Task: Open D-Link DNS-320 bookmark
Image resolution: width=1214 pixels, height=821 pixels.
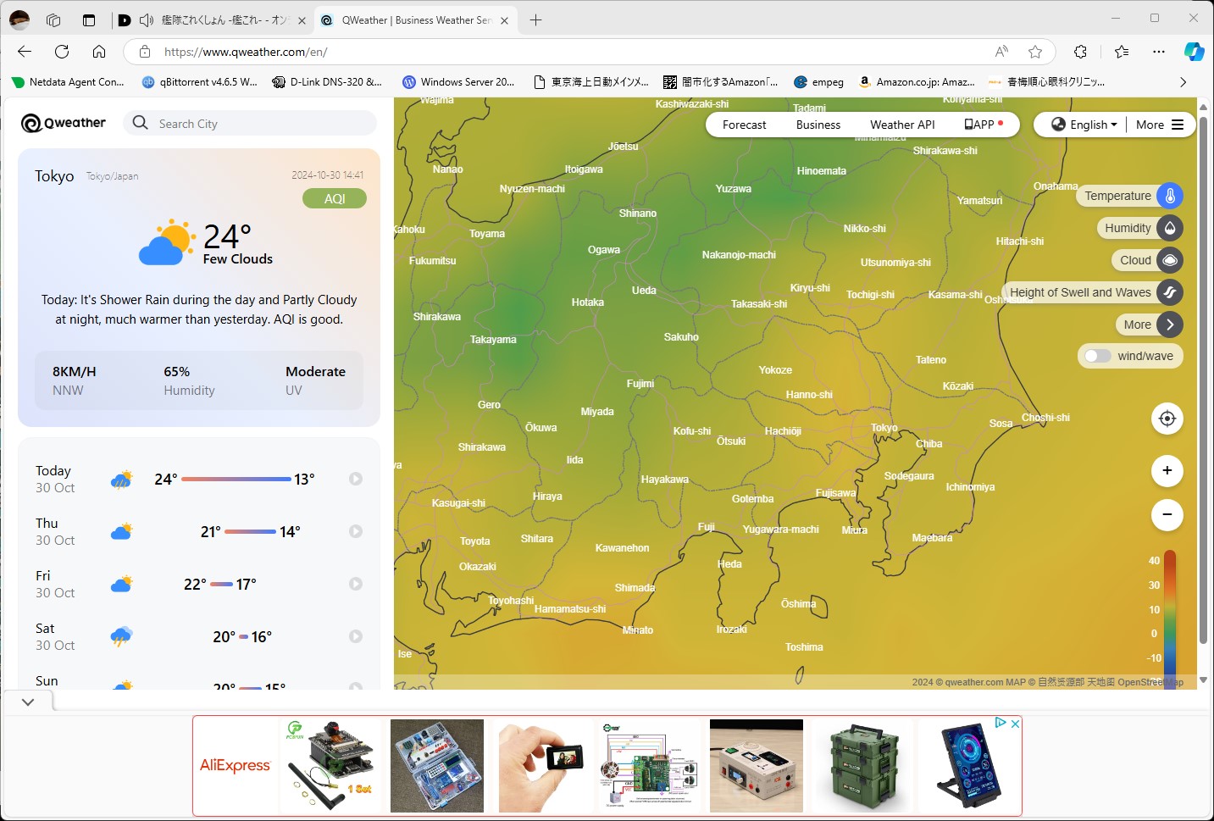Action: (x=327, y=82)
